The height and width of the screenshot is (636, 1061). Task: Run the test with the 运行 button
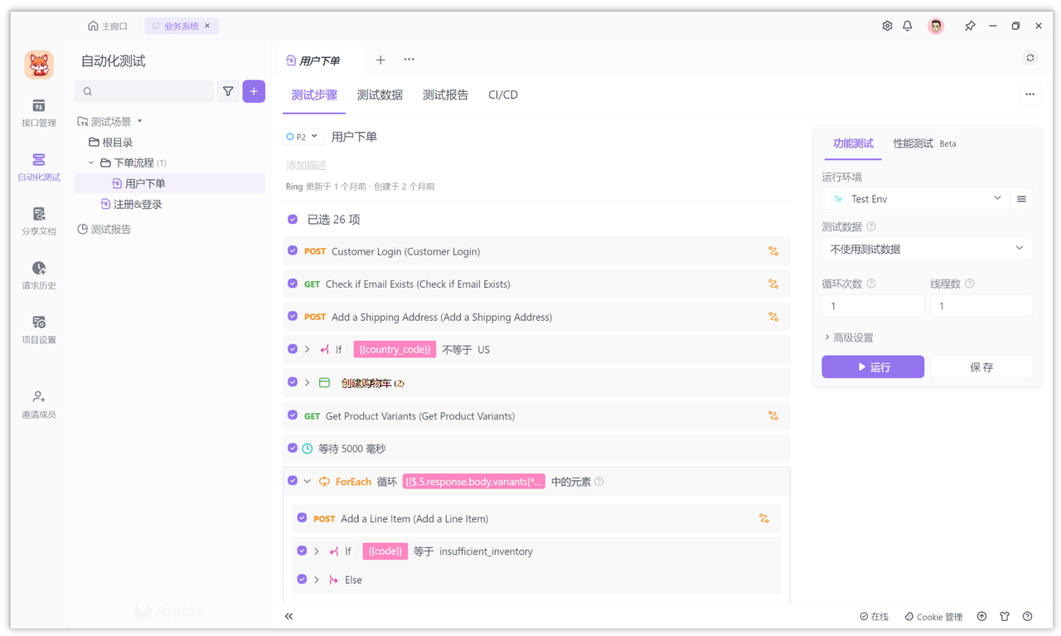873,367
